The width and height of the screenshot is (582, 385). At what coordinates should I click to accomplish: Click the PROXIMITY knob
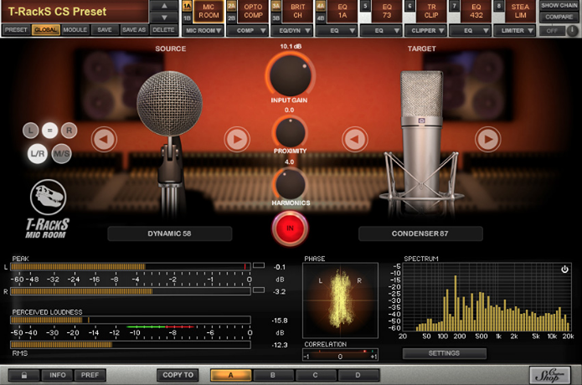coord(291,132)
